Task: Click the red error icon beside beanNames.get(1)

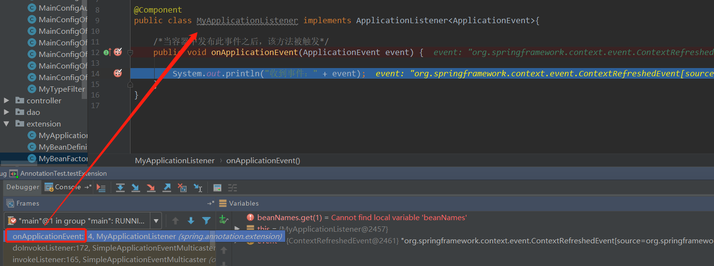Action: pos(250,218)
